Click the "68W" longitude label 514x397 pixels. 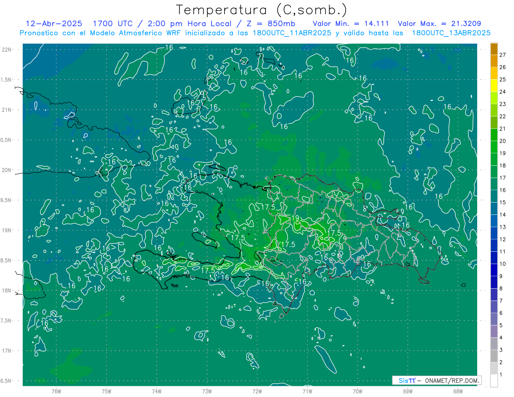tap(458, 391)
